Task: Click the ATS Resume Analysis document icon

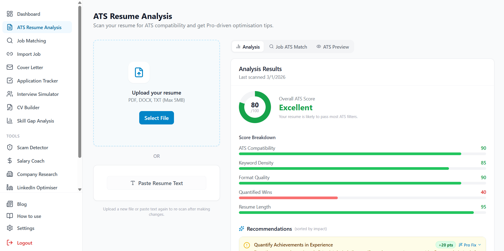Action: pos(10,27)
